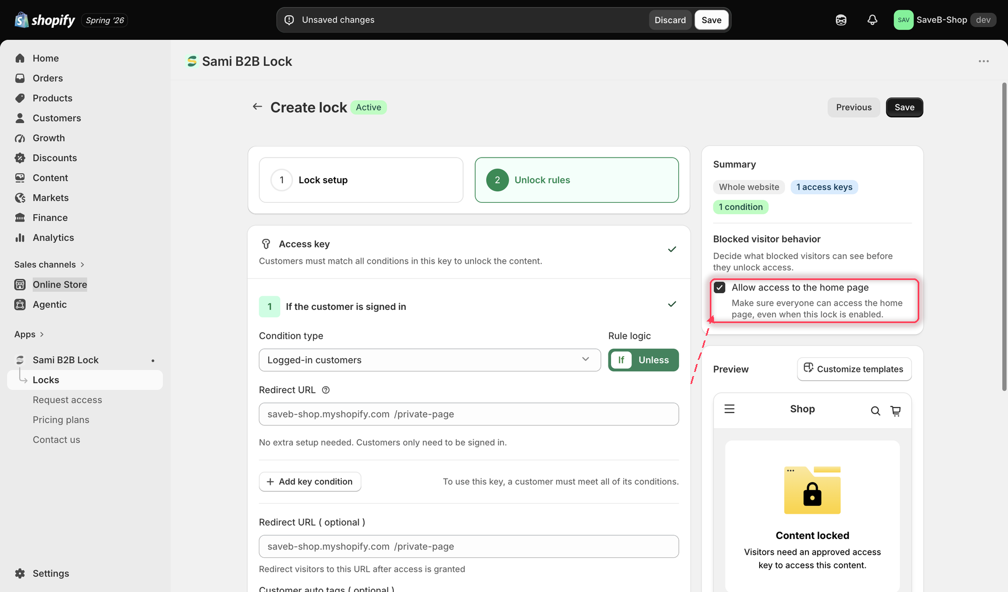Click the Orders inbox icon
The image size is (1008, 592).
click(x=20, y=78)
